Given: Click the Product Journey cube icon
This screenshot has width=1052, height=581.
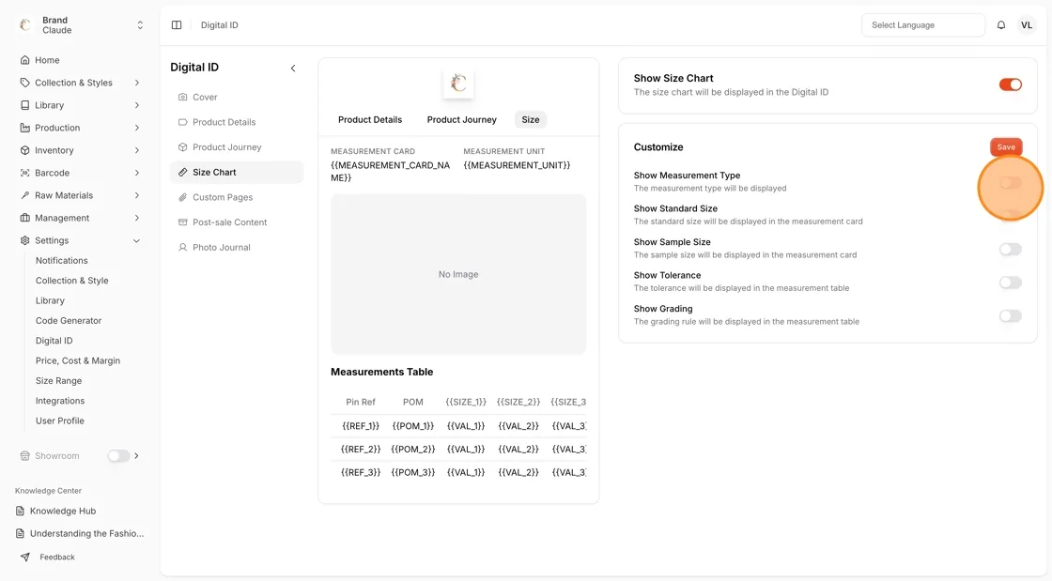Looking at the screenshot, I should [182, 146].
